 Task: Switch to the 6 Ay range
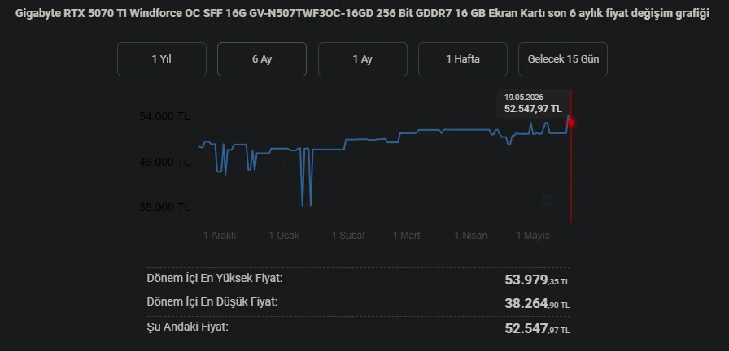pos(262,59)
